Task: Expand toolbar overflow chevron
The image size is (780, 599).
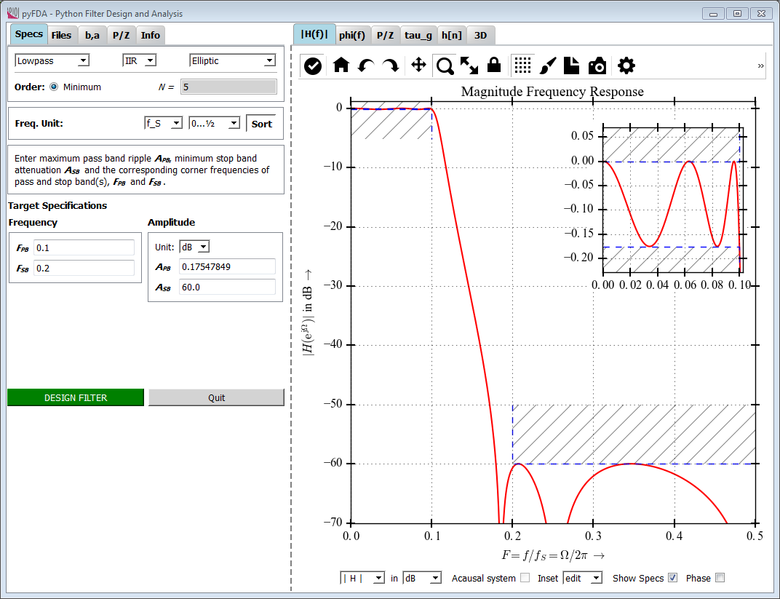Action: [x=760, y=66]
